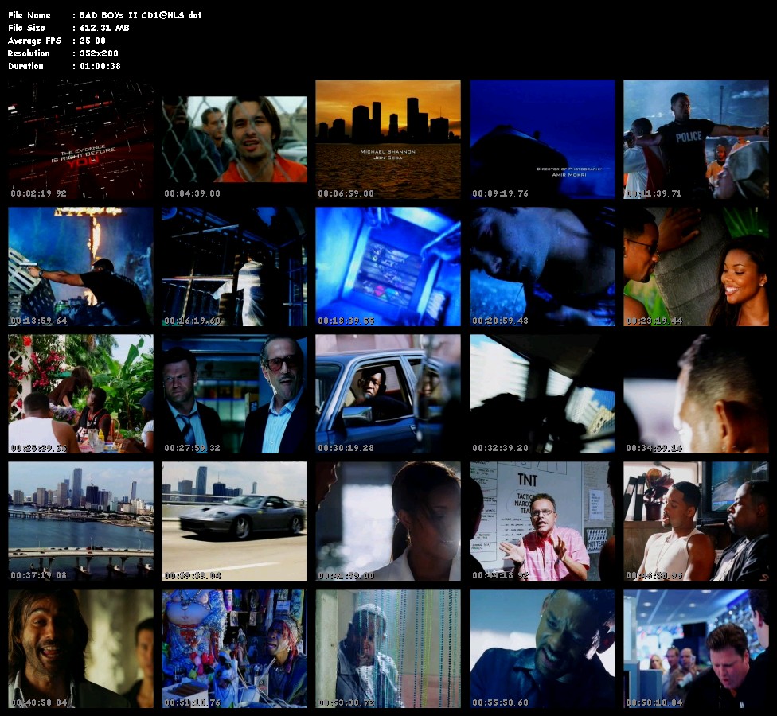Pick the thumbnail stamped 00:20:59.48
Viewport: 777px width, 716px height.
click(543, 267)
